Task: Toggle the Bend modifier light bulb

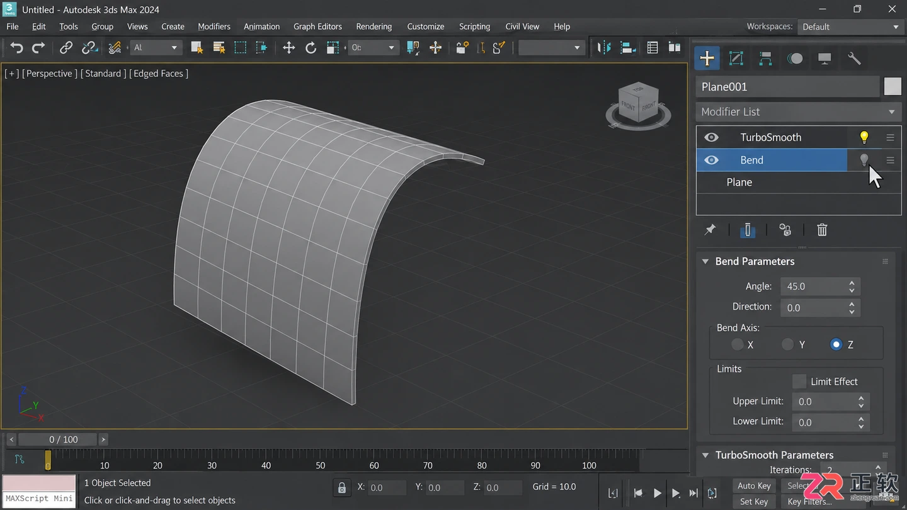Action: pyautogui.click(x=864, y=160)
